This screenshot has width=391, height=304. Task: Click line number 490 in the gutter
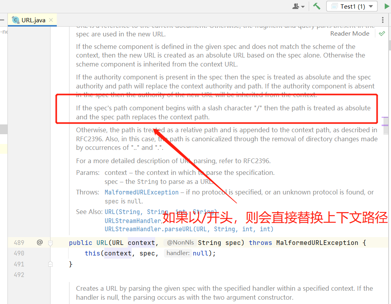click(x=19, y=253)
